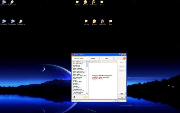Click the scroll down arrow of program list

pos(87,93)
